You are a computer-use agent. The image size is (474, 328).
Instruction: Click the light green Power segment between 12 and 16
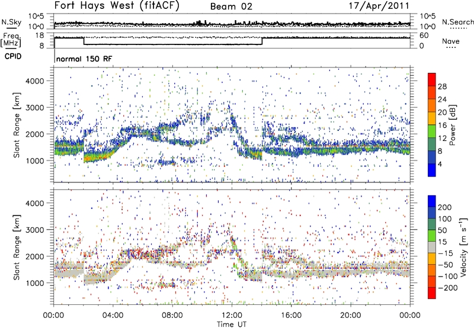coord(432,131)
